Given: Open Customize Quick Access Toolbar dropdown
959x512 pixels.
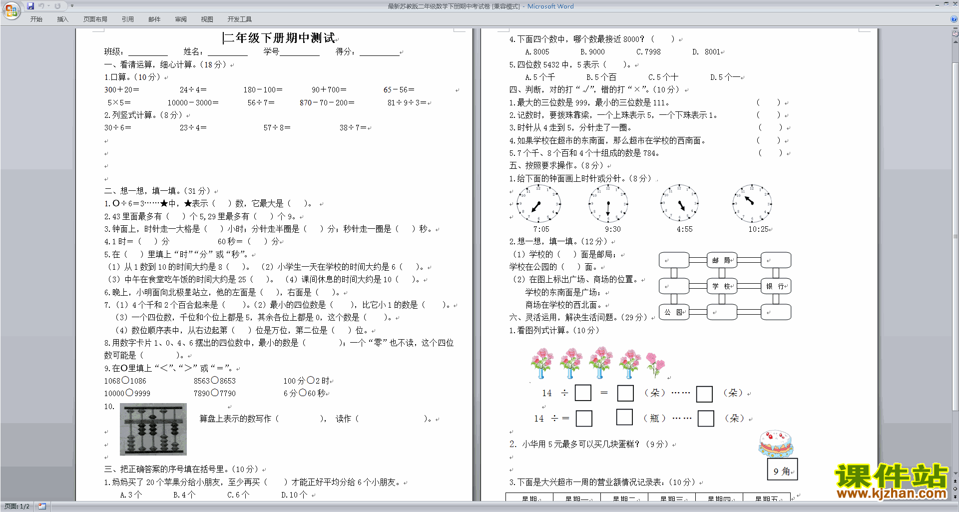Looking at the screenshot, I should point(72,6).
